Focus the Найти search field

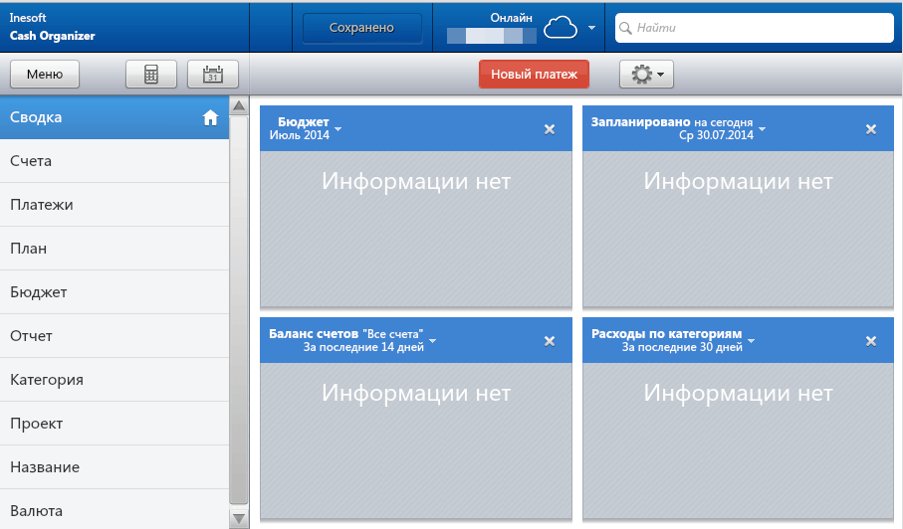click(755, 28)
